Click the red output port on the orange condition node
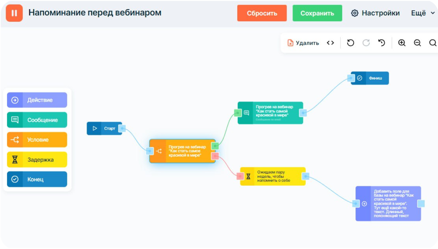Screen dimensions: 438x249 pyautogui.click(x=216, y=156)
